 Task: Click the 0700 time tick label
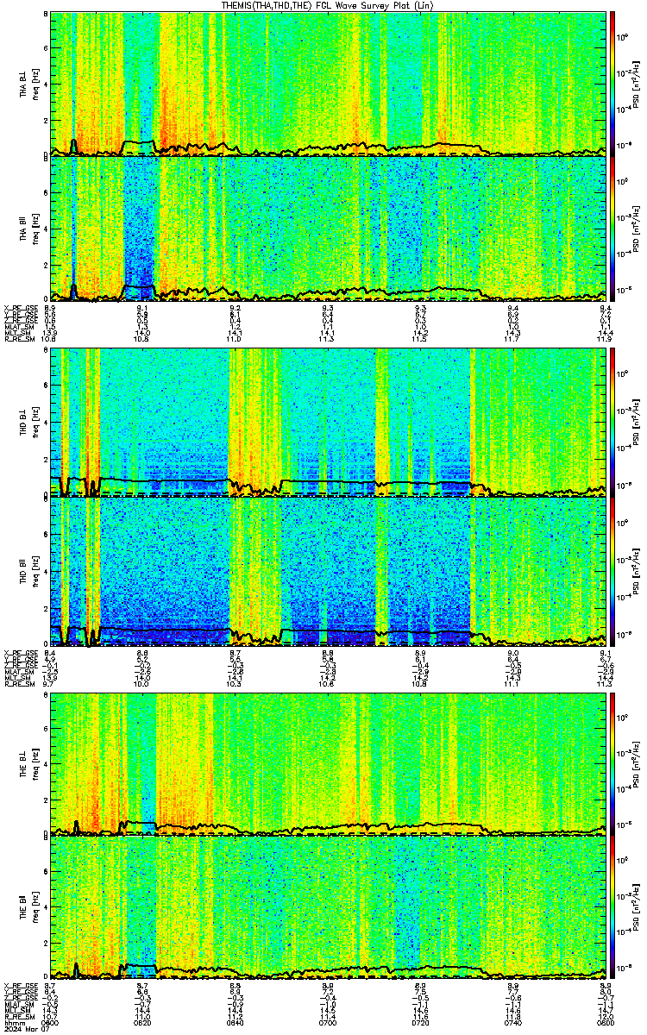[x=329, y=1022]
